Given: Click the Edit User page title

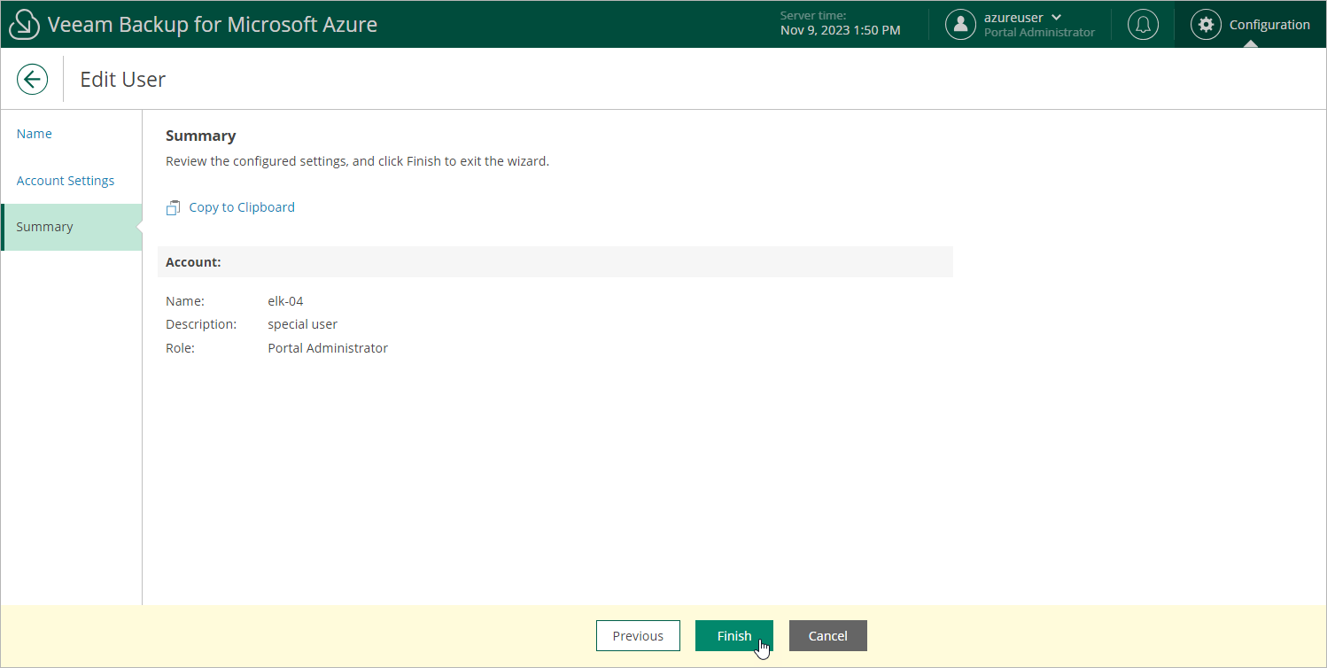Looking at the screenshot, I should pos(123,79).
